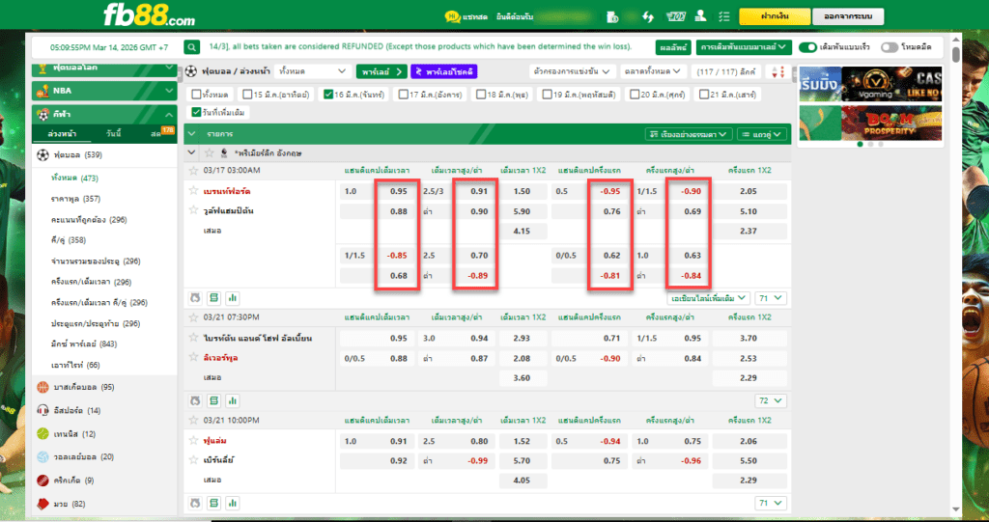The width and height of the screenshot is (989, 522).
Task: Check the ทั้งหมด all-dates checkbox
Action: (196, 95)
